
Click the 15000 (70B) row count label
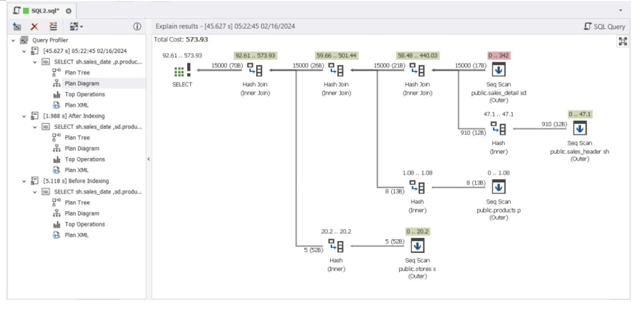point(227,65)
